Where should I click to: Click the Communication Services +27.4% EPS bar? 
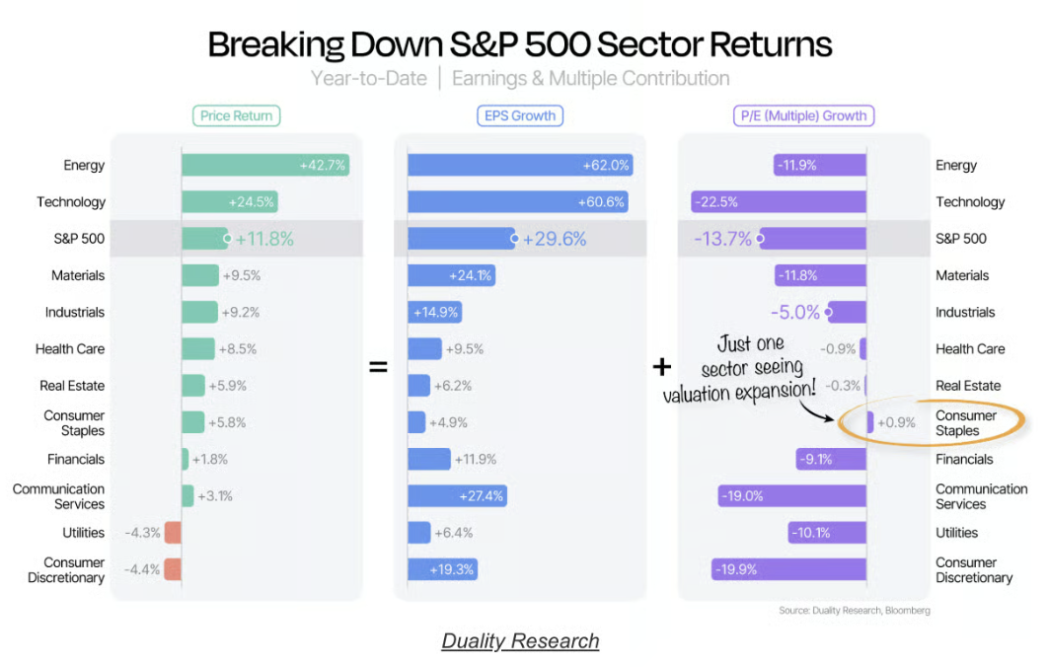(457, 496)
